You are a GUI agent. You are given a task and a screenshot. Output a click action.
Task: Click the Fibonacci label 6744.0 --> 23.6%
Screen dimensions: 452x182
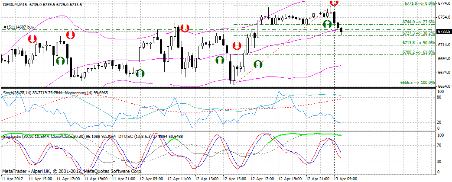(x=419, y=22)
